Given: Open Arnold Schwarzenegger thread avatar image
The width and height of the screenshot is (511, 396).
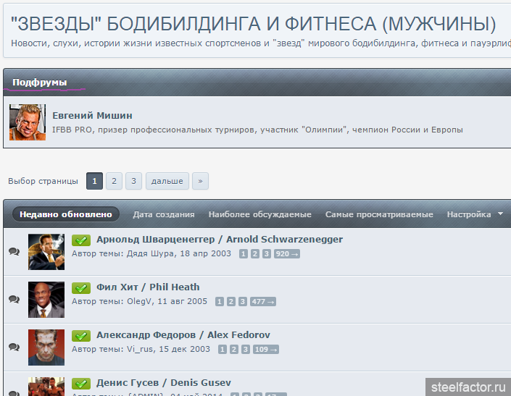Looking at the screenshot, I should [x=46, y=252].
